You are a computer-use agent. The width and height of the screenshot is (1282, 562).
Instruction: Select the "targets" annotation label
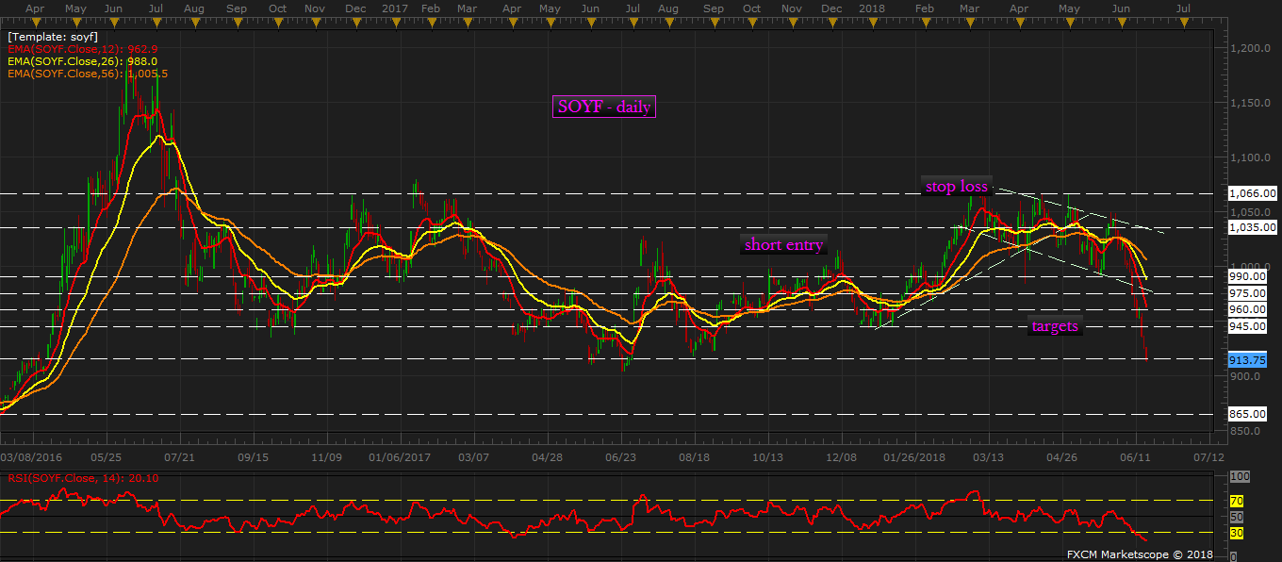pyautogui.click(x=1055, y=327)
